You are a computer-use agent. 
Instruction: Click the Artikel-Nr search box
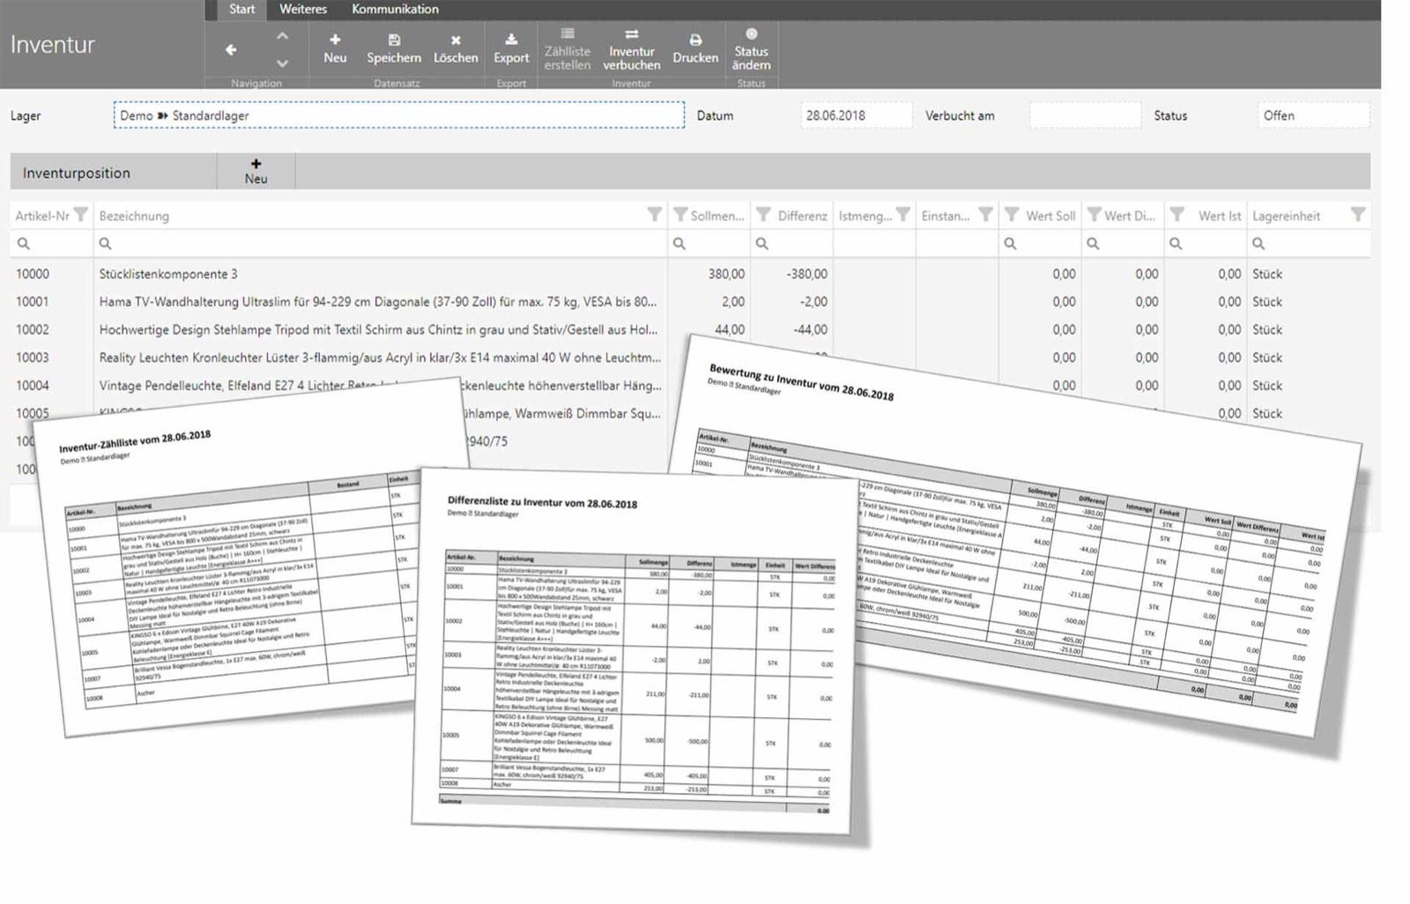pos(52,243)
